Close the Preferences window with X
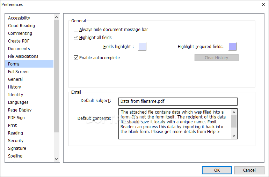Viewport: 269px width, 177px height. [x=263, y=5]
